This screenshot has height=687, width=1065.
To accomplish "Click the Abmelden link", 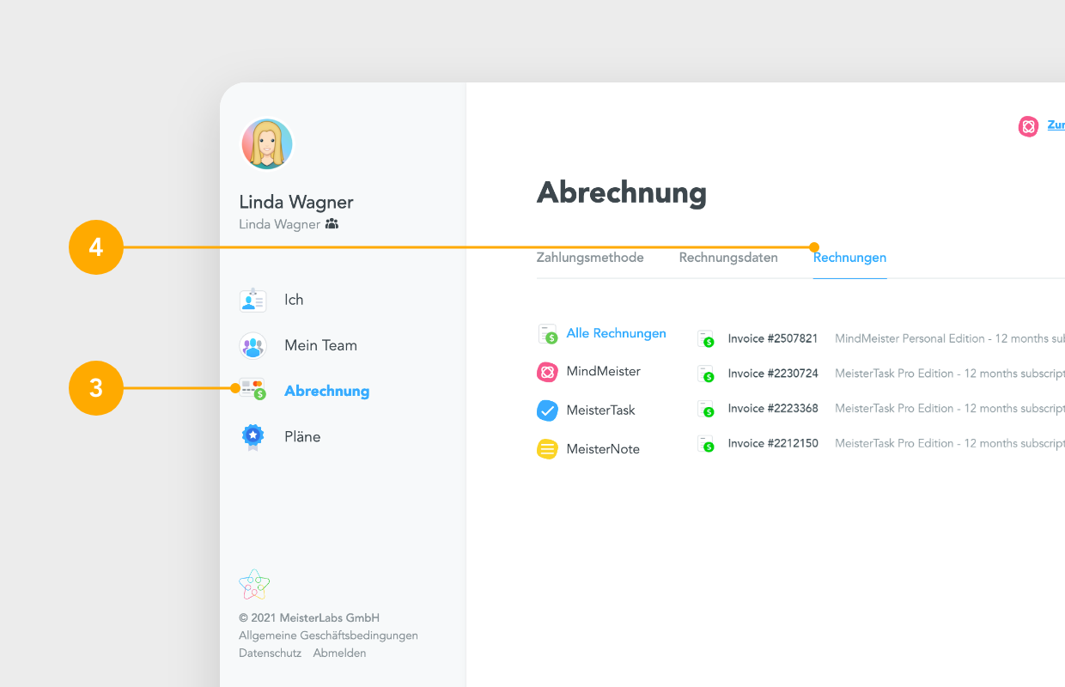I will [x=339, y=653].
